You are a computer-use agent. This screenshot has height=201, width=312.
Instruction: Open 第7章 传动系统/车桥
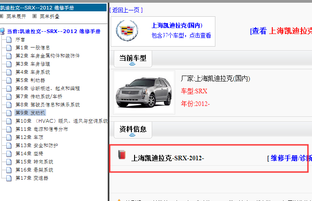tap(39, 97)
